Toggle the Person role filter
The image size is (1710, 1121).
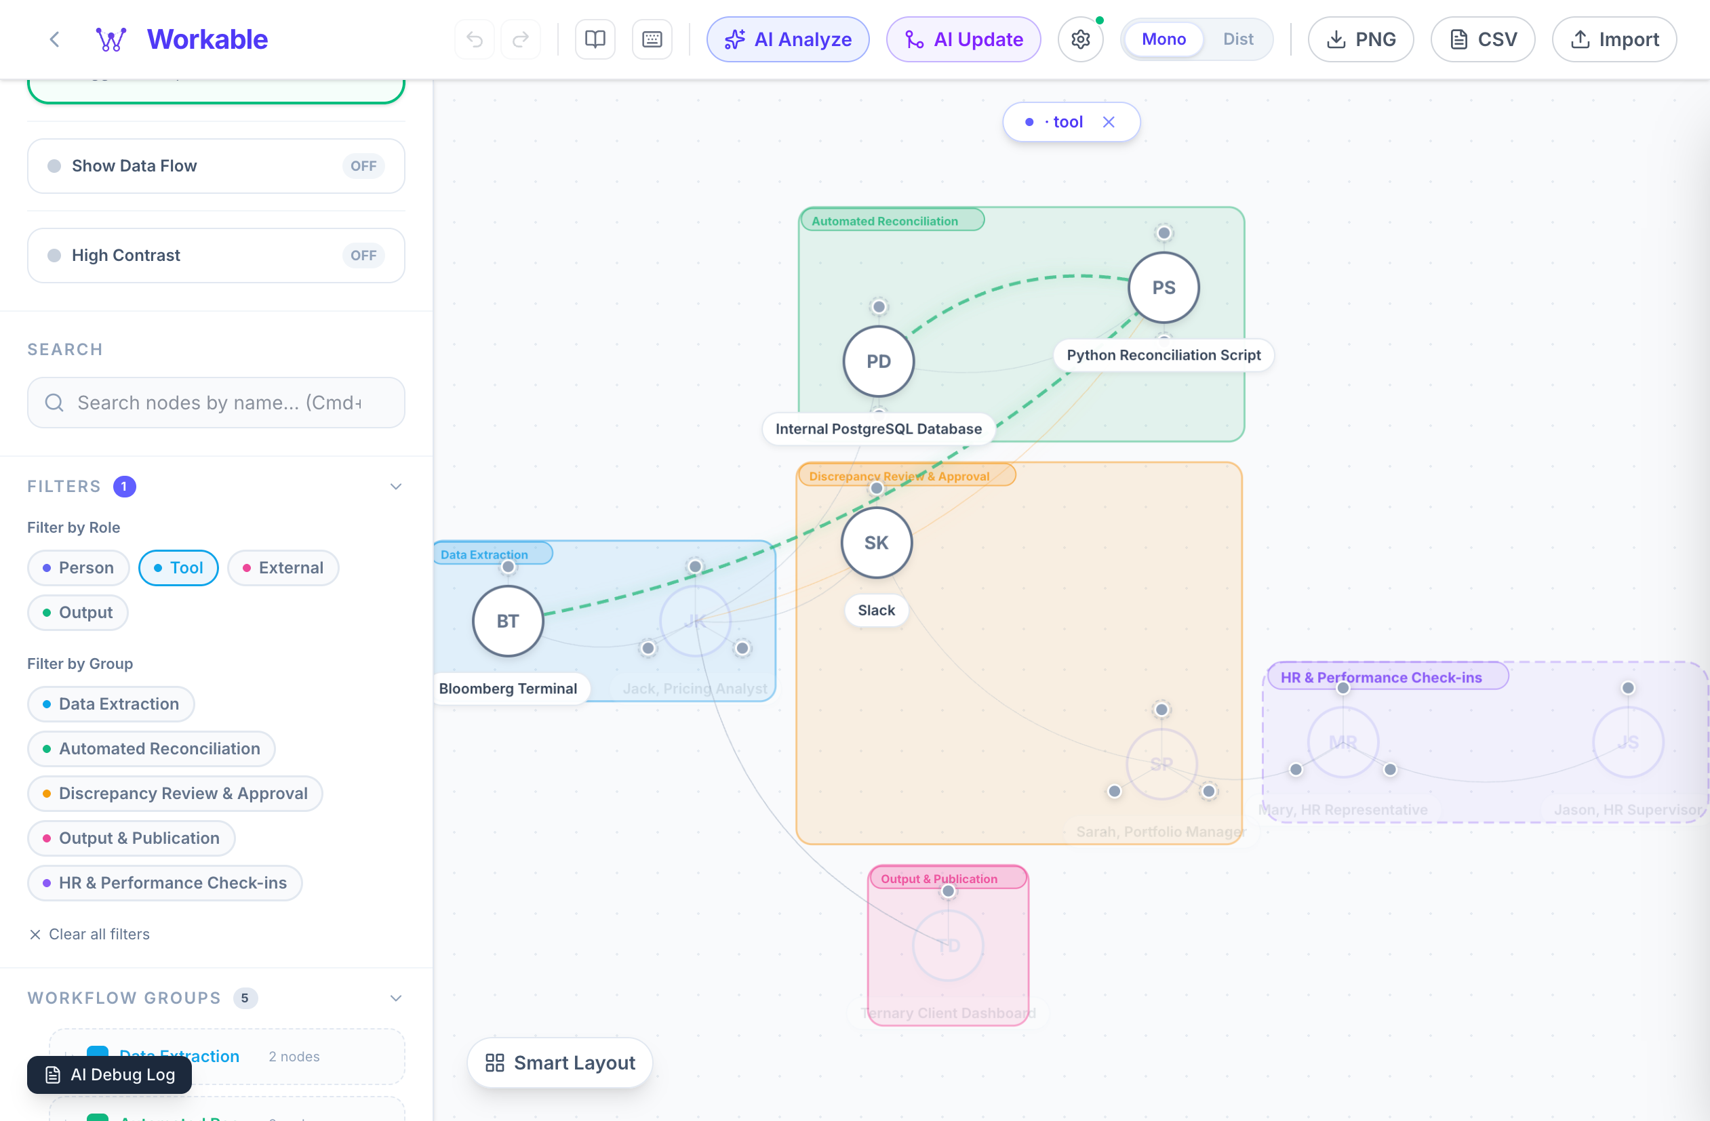click(x=79, y=568)
